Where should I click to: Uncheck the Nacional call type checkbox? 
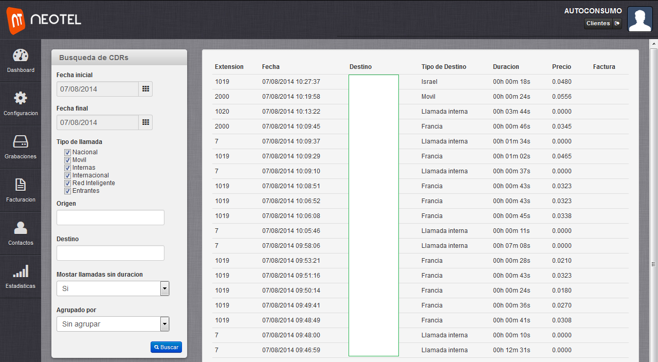[67, 152]
